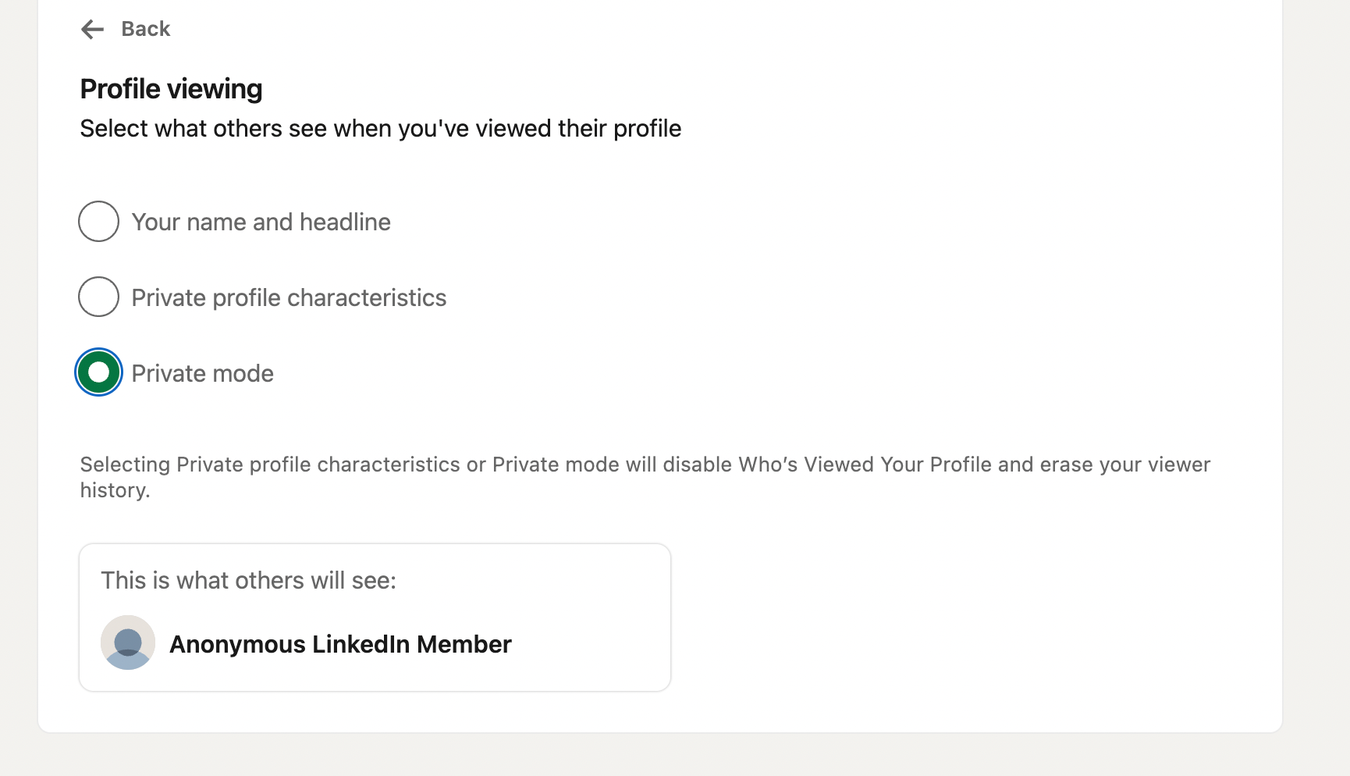The width and height of the screenshot is (1350, 776).
Task: Click the back arrow icon
Action: click(x=92, y=30)
